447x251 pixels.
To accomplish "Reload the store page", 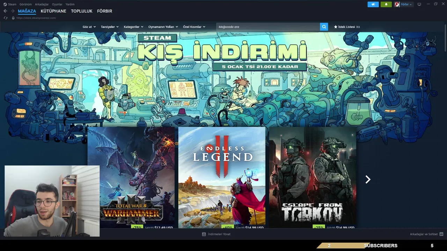I will coord(6,18).
